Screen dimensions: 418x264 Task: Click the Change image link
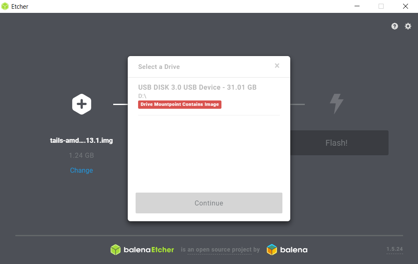tap(81, 170)
